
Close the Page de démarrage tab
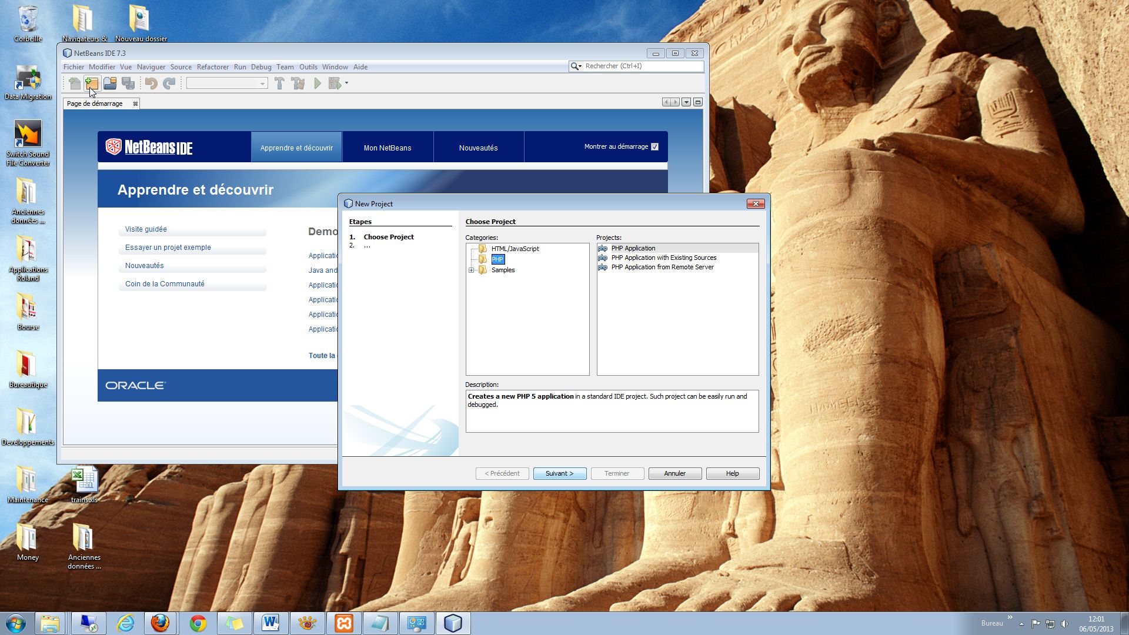pyautogui.click(x=135, y=104)
